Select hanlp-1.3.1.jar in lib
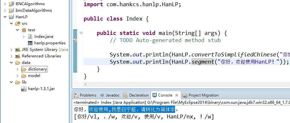The image size is (290, 123). pyautogui.click(x=41, y=89)
